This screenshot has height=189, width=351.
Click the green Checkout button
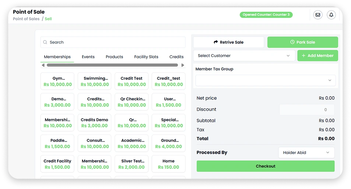(x=266, y=166)
